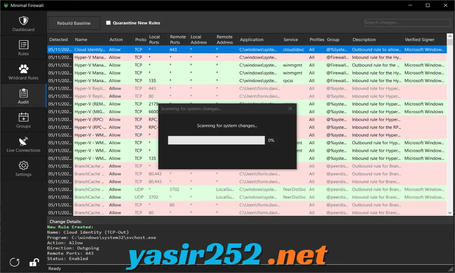Select the Hyper-V (REM... rule name
Viewport: 455px width, 273px height.
click(x=90, y=104)
